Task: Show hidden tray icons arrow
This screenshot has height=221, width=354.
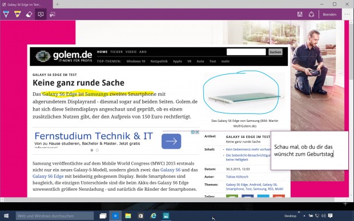Action: [304, 216]
